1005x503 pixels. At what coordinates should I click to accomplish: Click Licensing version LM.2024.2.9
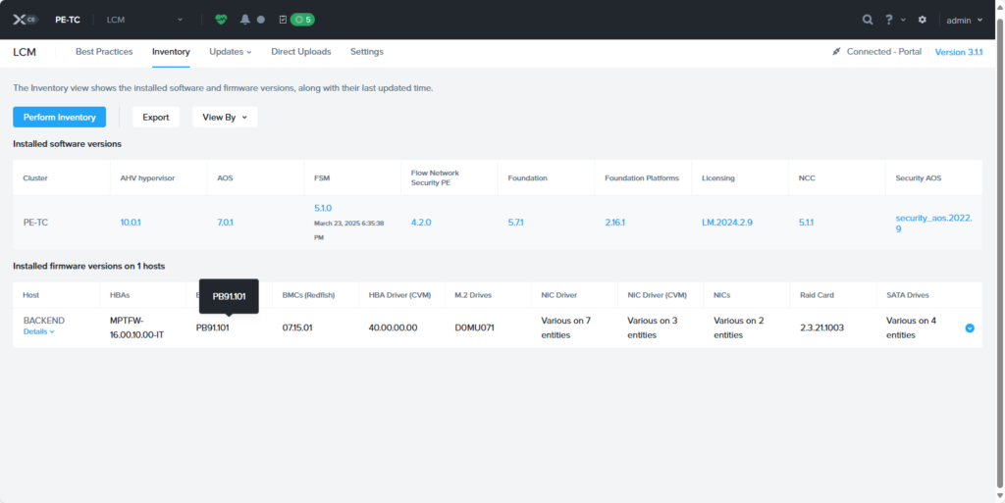[727, 223]
